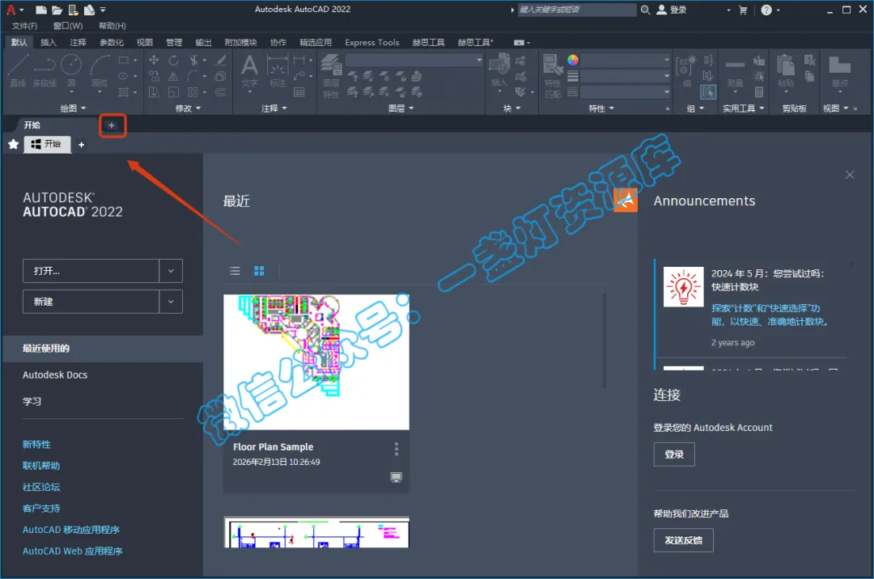Screen dimensions: 874x579
Task: Click the 登录 button under 连接
Action: (x=674, y=454)
